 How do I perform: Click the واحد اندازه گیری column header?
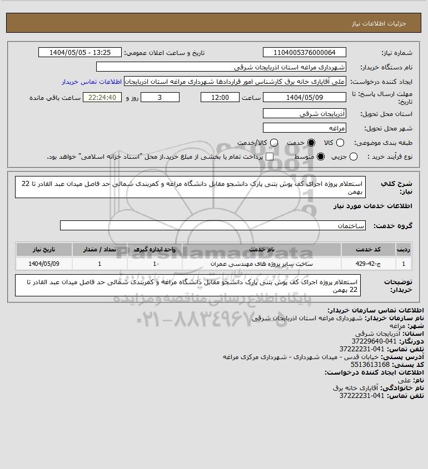[155, 249]
